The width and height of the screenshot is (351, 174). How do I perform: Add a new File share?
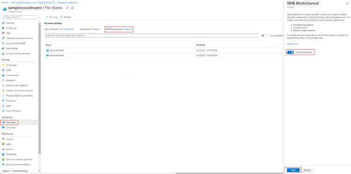(x=52, y=17)
